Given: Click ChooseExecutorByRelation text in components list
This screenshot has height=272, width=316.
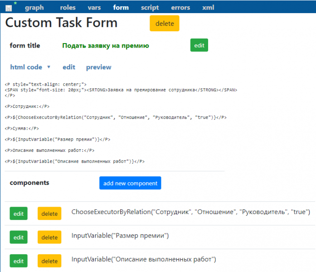Looking at the screenshot, I should click(x=191, y=212).
